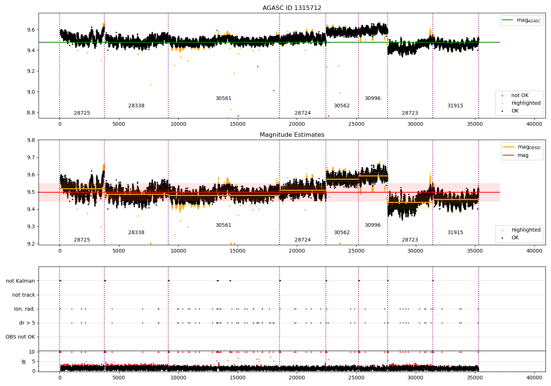Click the 'not OK' legend entry
551x386 pixels.
(520, 95)
